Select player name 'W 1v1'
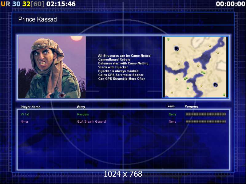The image size is (246, 184). click(25, 114)
